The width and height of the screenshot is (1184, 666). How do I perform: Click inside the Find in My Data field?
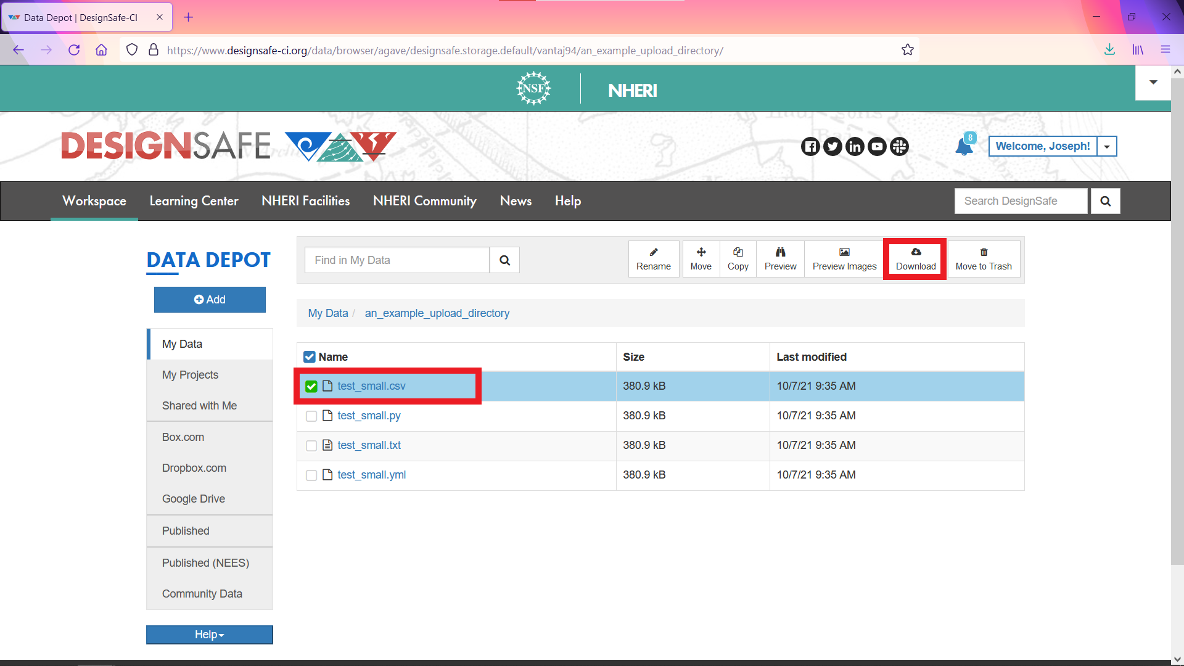397,260
